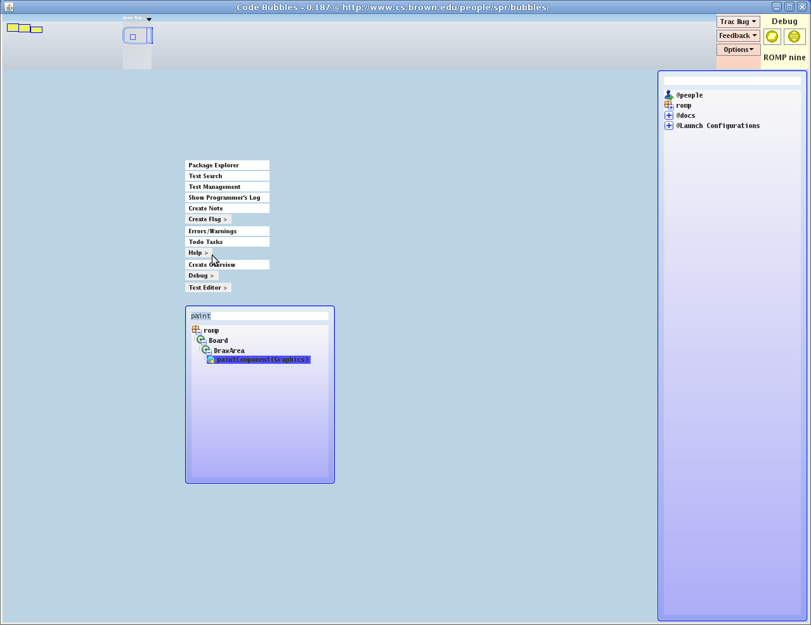Open the Create Flag submenu
This screenshot has height=625, width=811.
[x=207, y=219]
